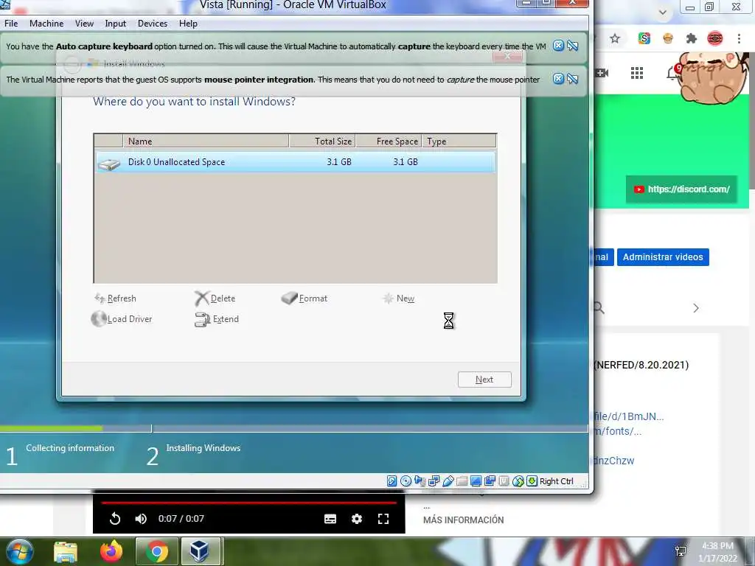Dismiss the Auto capture keyboard notification
Image resolution: width=755 pixels, height=566 pixels.
558,46
